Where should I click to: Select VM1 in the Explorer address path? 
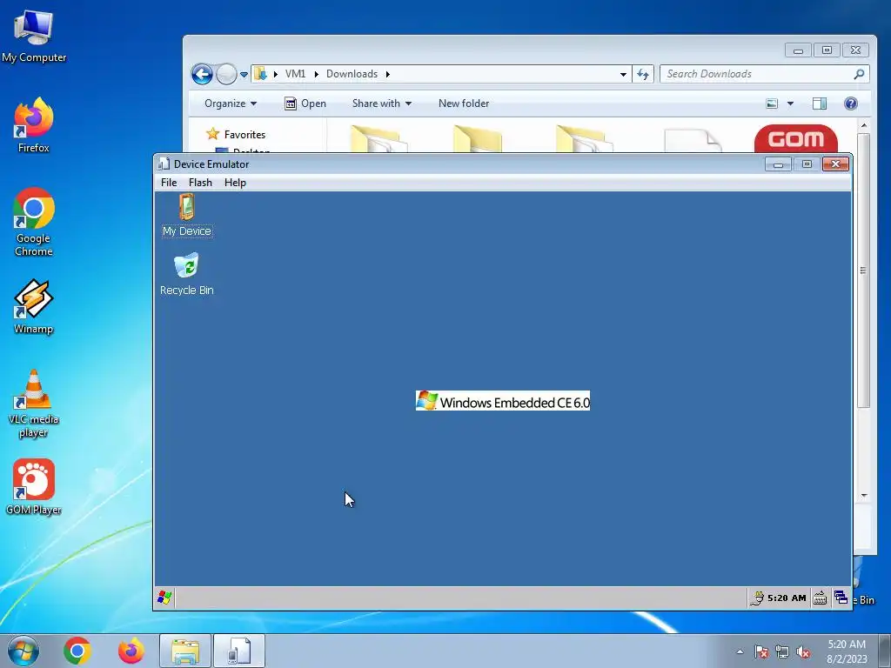(295, 74)
